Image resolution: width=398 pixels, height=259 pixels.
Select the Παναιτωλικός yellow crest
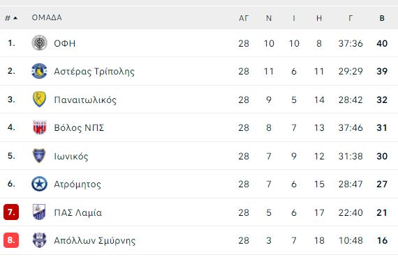click(39, 100)
